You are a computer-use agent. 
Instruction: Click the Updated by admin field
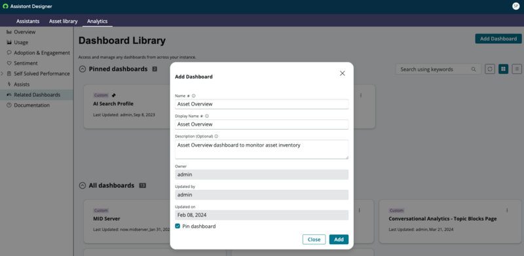261,195
